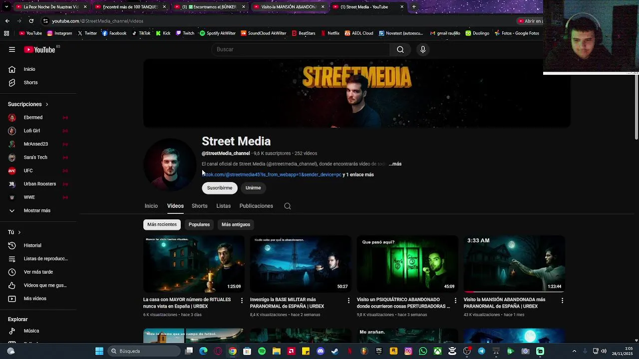The image size is (639, 359).
Task: Open Spotify from Windows taskbar
Action: click(x=262, y=351)
